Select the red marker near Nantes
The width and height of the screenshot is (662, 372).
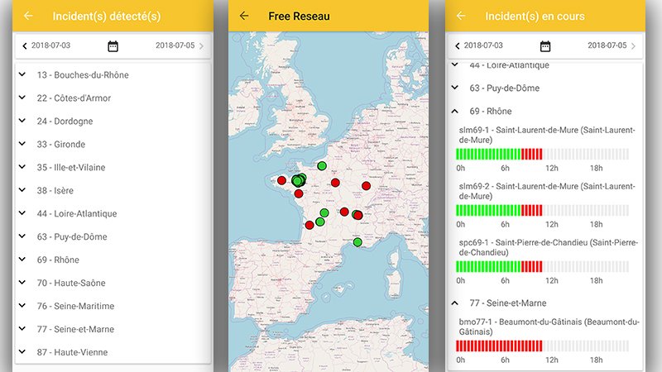coord(299,193)
